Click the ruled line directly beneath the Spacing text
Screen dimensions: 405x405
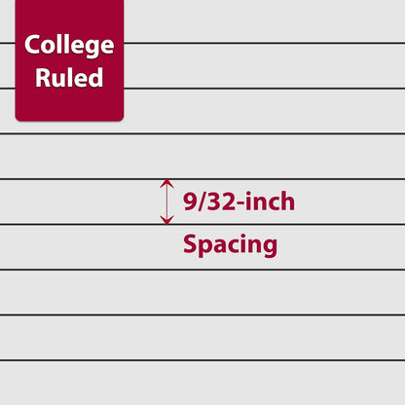pos(202,270)
